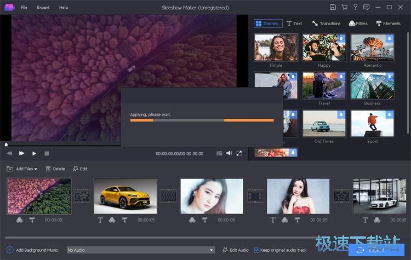The width and height of the screenshot is (411, 260).
Task: Take a snapshot with the camera icon
Action: [219, 154]
